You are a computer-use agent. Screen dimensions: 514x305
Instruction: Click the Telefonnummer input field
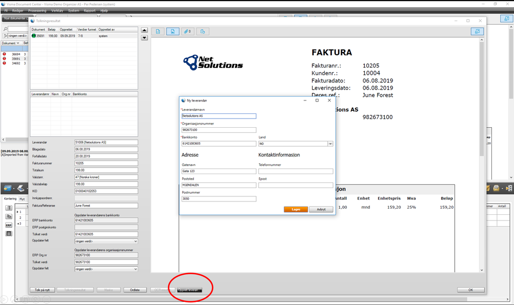(x=296, y=172)
